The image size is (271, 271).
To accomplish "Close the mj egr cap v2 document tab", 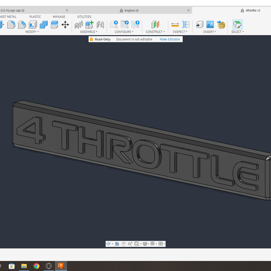I will coord(67,11).
